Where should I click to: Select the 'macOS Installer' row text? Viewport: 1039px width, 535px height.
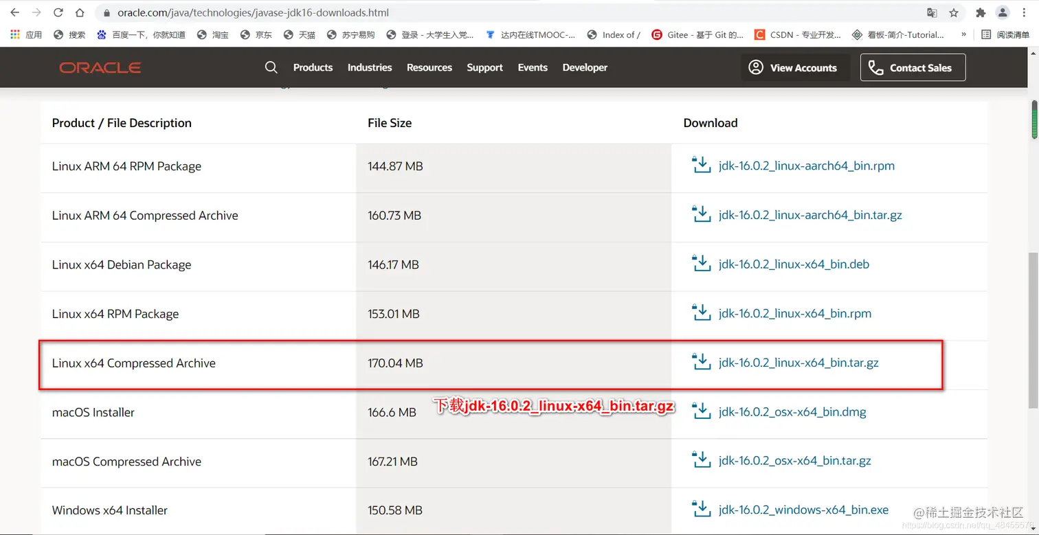[x=93, y=412]
